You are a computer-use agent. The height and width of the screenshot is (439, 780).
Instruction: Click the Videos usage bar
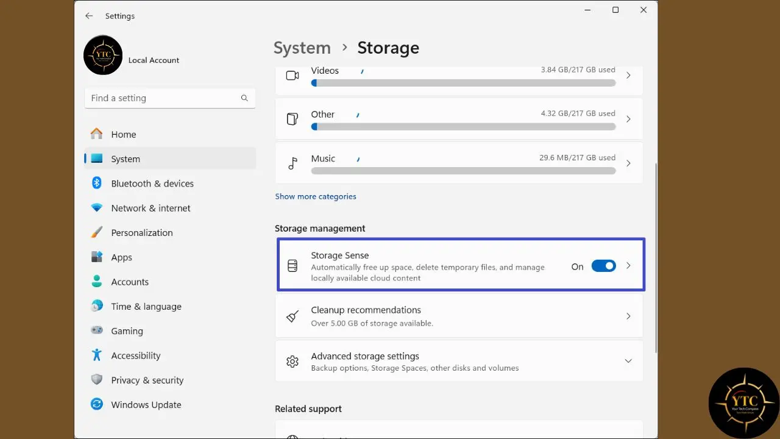coord(463,83)
